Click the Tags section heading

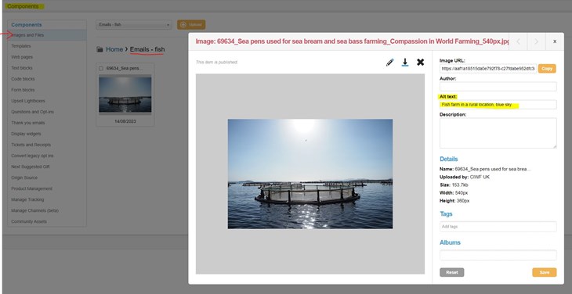[446, 214]
